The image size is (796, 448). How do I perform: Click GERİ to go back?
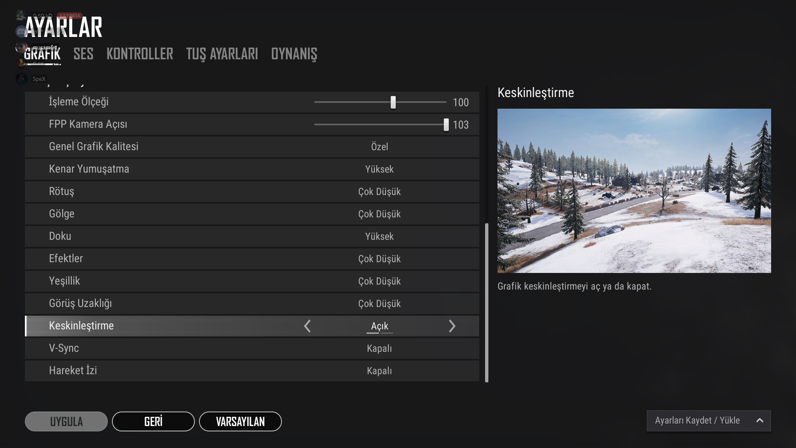[153, 421]
